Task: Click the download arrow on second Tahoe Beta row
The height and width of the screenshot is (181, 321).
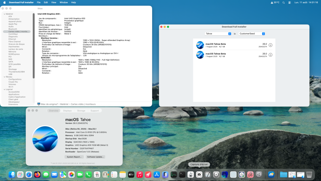Action: click(270, 55)
